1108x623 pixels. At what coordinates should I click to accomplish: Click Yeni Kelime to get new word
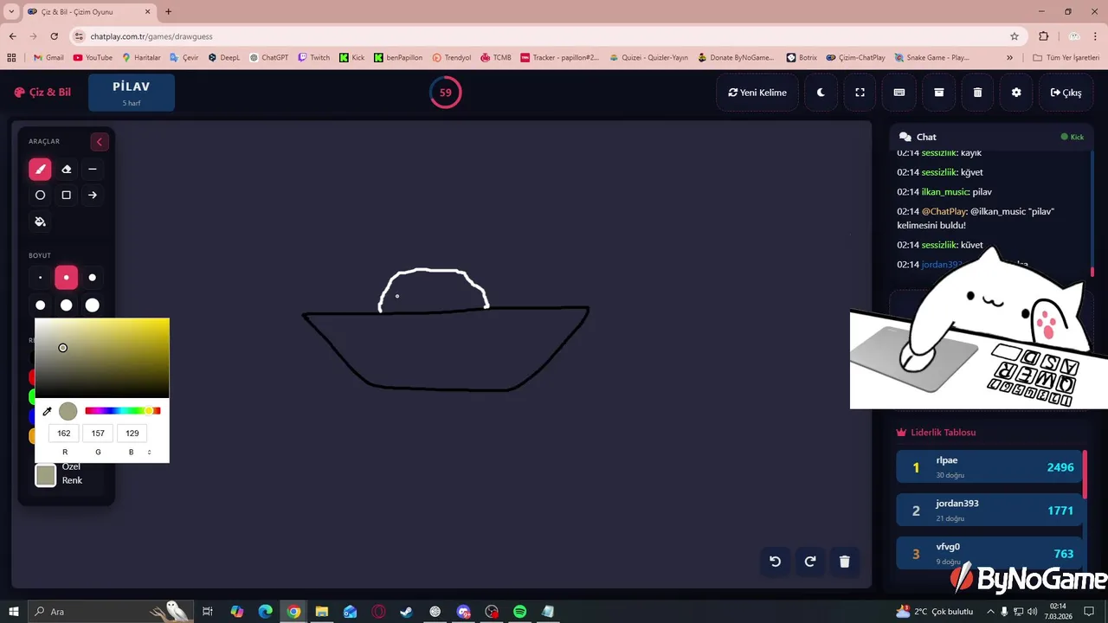757,93
